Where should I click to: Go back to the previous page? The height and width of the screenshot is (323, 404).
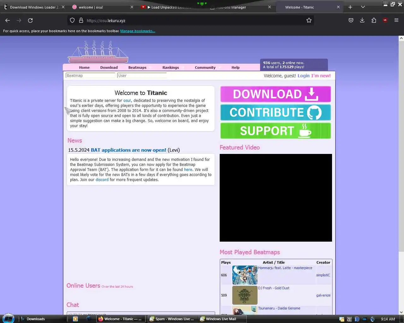point(8,20)
